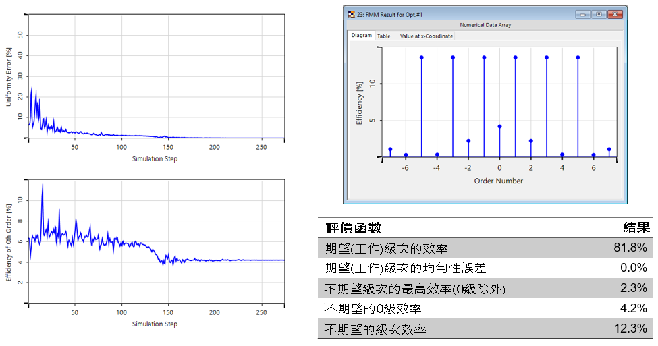Viewport: 658px width, 346px height.
Task: Click the data point at order 5
Action: point(578,57)
